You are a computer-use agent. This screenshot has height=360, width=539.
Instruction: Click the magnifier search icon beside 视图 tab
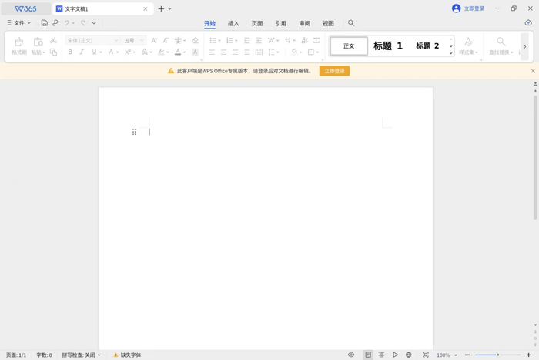pos(351,23)
